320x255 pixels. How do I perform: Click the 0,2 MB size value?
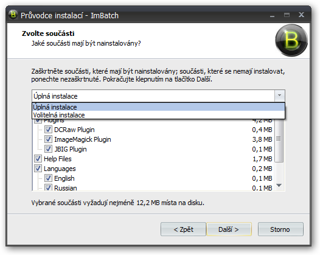[262, 169]
